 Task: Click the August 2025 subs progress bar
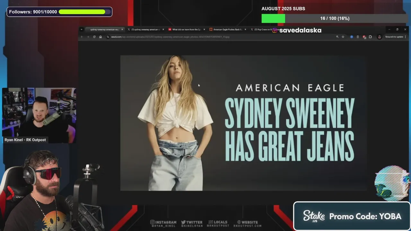coord(335,18)
